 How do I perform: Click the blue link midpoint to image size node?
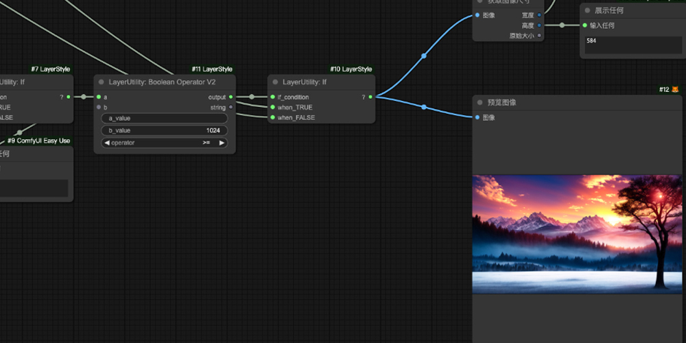point(423,56)
